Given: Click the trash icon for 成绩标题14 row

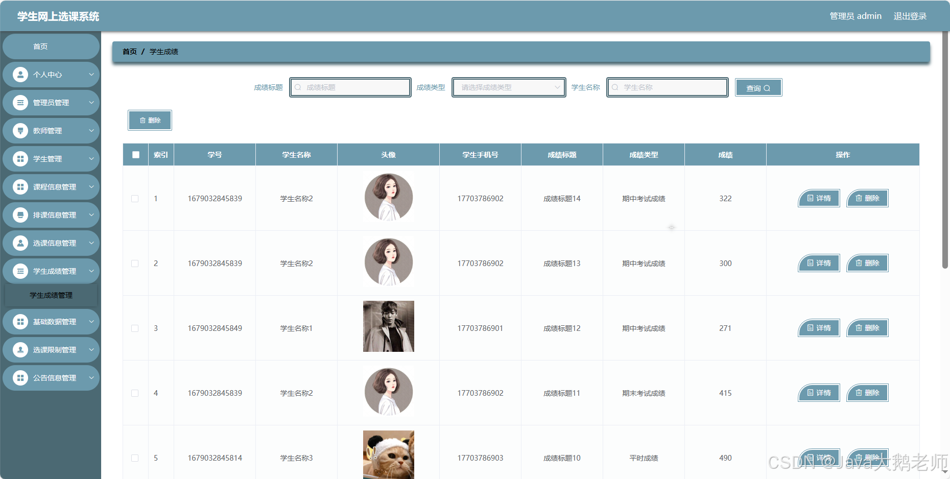Looking at the screenshot, I should 859,198.
